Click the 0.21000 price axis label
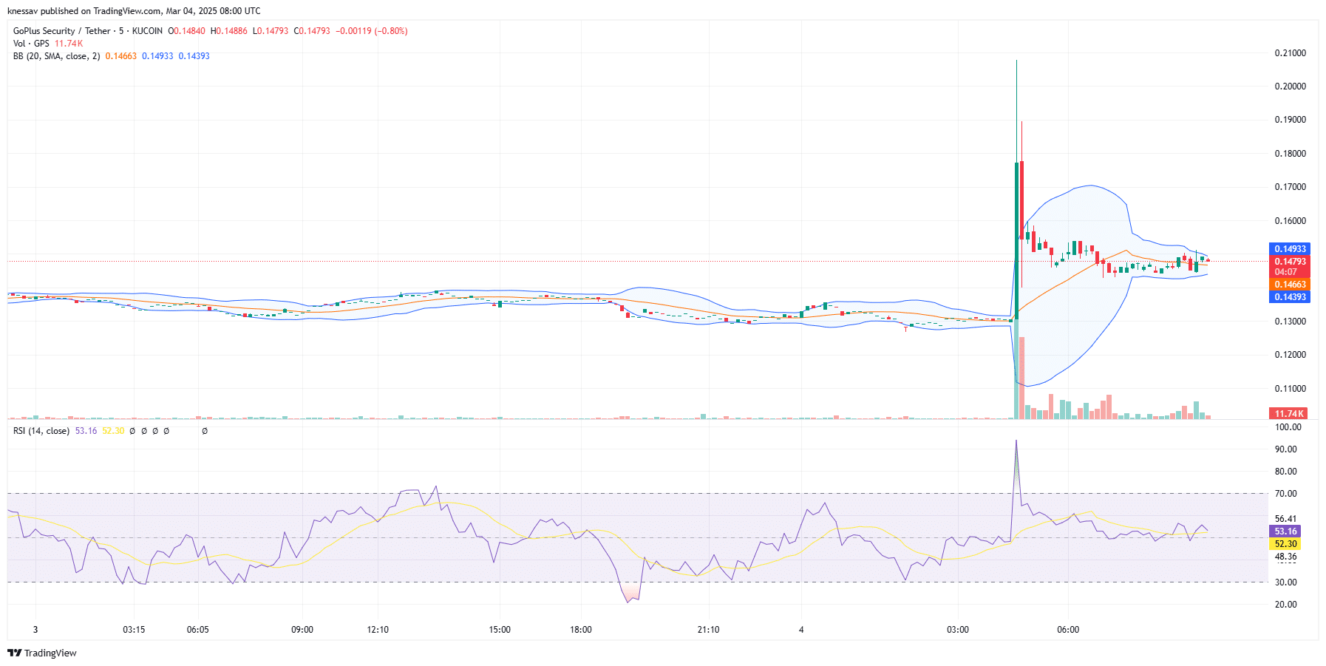The image size is (1326, 666). pyautogui.click(x=1291, y=53)
